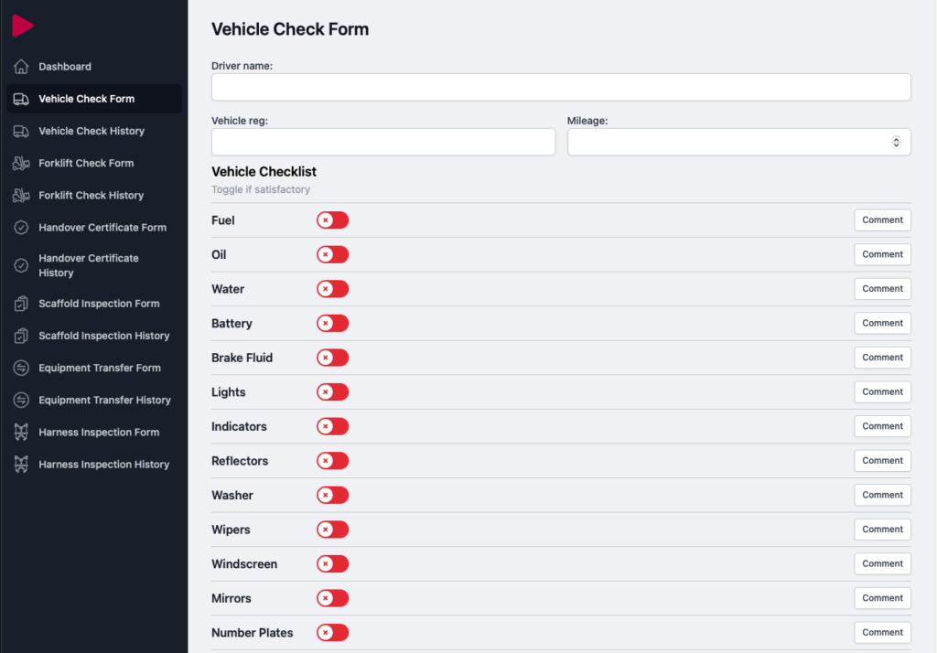Go to Harness Inspection History
Image resolution: width=937 pixels, height=653 pixels.
coord(103,465)
